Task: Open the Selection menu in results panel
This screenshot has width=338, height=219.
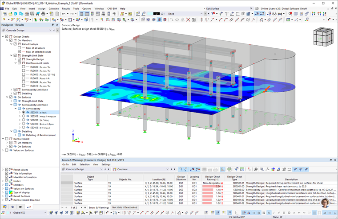Action: [84, 164]
